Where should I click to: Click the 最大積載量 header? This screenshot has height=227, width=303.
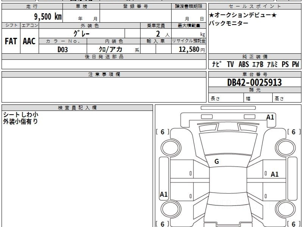[x=189, y=25]
